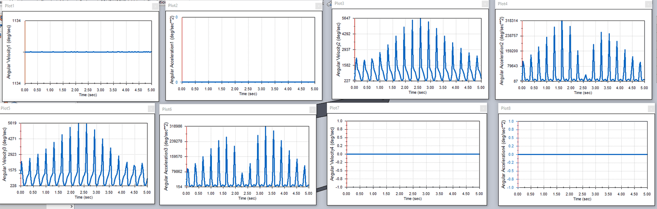The width and height of the screenshot is (657, 209).
Task: Click Plot2's Time (sec) axis title
Action: click(248, 94)
